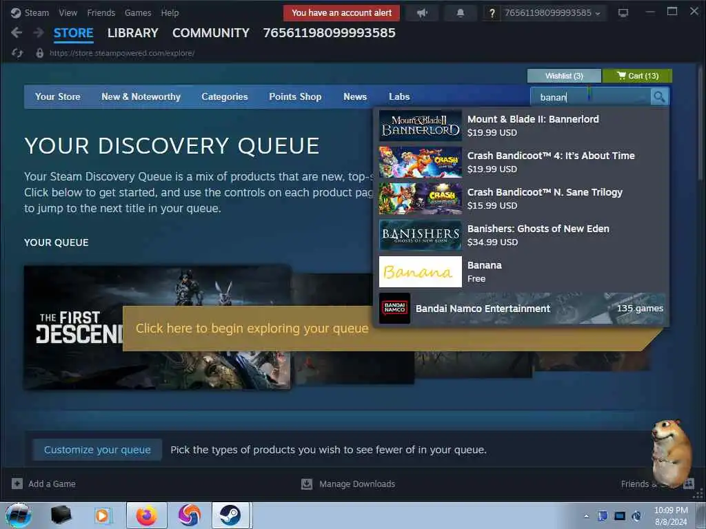The width and height of the screenshot is (706, 529).
Task: Click the question mark help icon
Action: pyautogui.click(x=492, y=13)
